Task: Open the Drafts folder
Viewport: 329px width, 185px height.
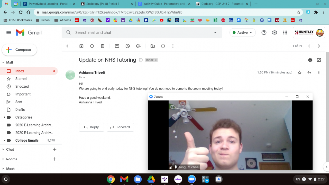Action: pyautogui.click(x=29, y=109)
